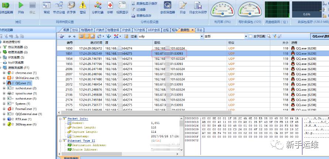329x159 pixels.
Task: Select packet row number 1954
Action: tap(193, 59)
